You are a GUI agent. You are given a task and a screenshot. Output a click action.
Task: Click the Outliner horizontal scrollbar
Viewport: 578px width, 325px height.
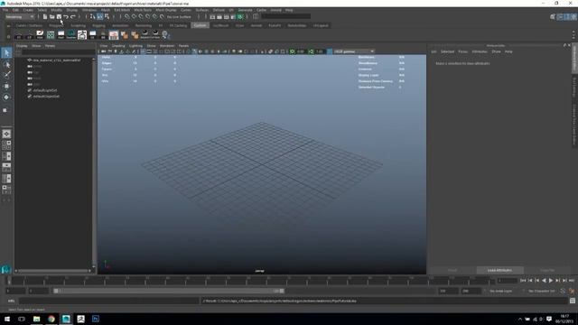tap(54, 271)
